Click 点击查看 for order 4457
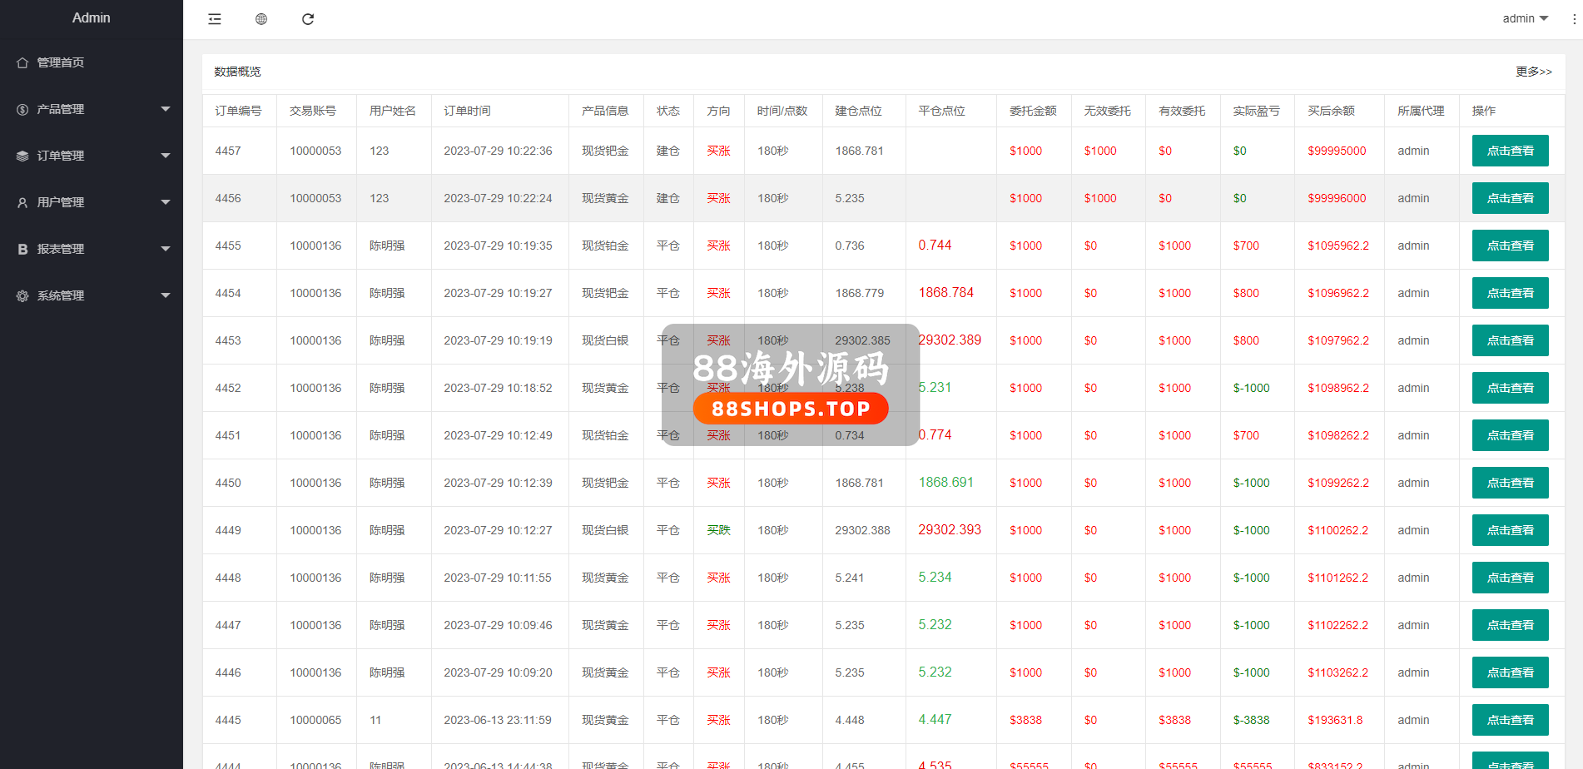The image size is (1583, 769). pyautogui.click(x=1510, y=151)
